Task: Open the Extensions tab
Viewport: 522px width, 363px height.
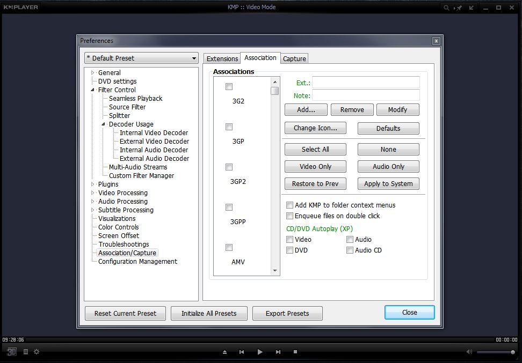Action: tap(222, 58)
